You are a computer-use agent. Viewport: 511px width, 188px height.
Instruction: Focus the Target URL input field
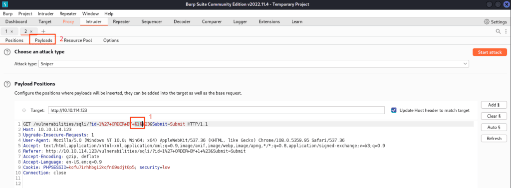(x=216, y=110)
